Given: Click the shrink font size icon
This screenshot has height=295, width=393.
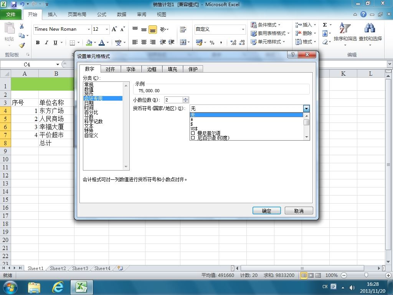Looking at the screenshot, I should [122, 29].
